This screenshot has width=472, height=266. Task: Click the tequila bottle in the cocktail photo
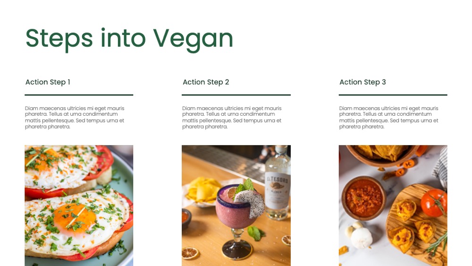[x=278, y=184]
